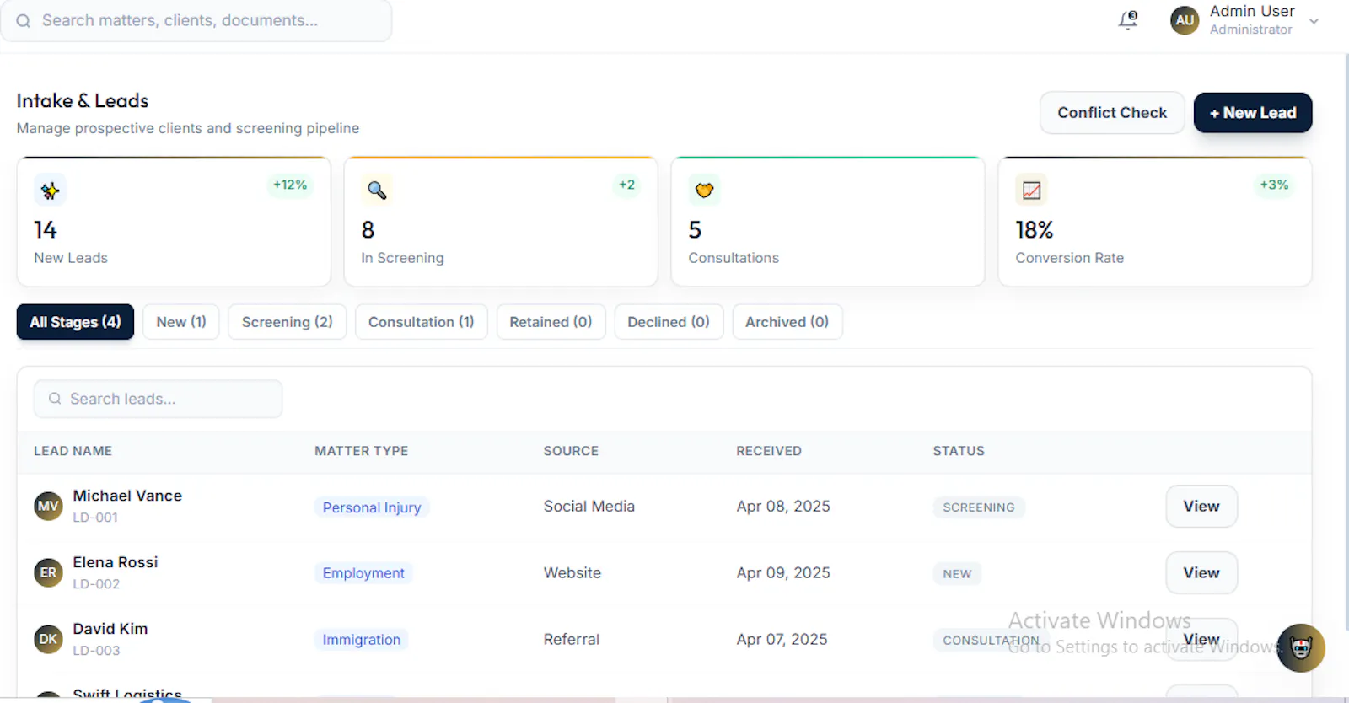Focus the Search leads input field
Screen dimensions: 1349x703
point(158,399)
